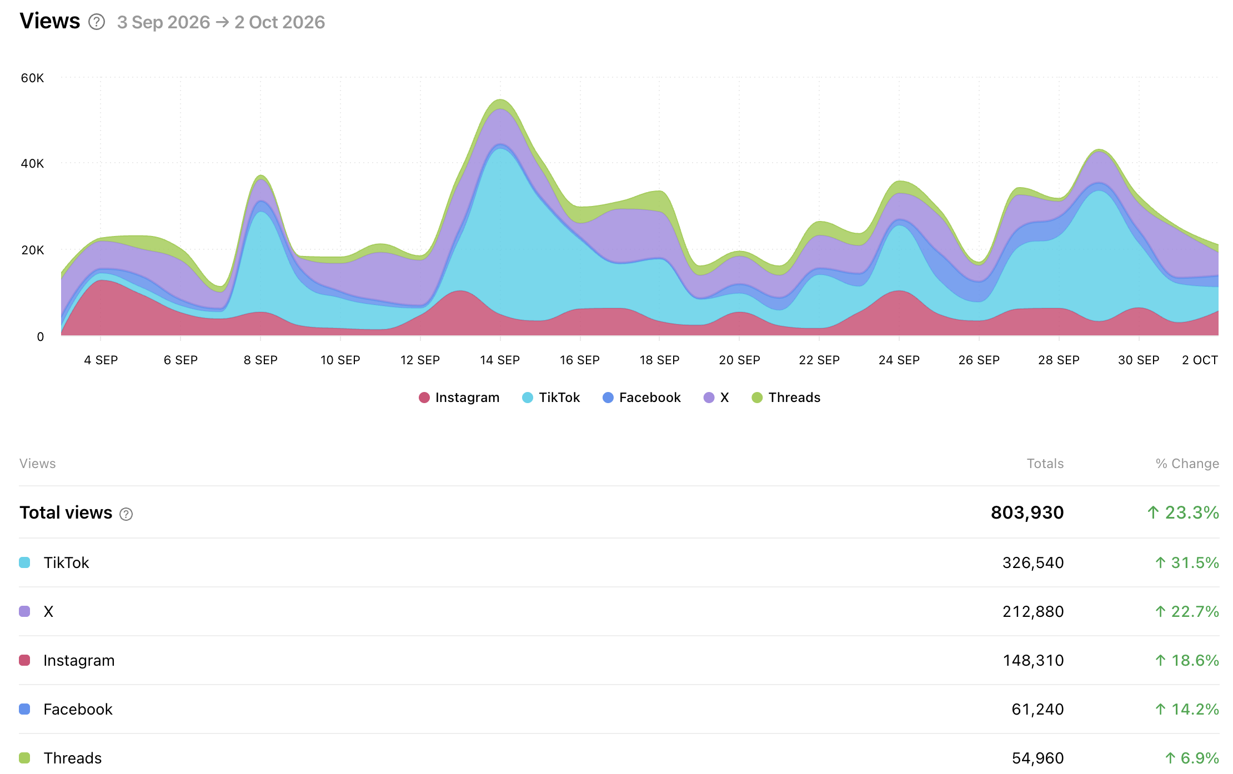Image resolution: width=1233 pixels, height=774 pixels.
Task: Click the 18 SEP axis label
Action: [659, 360]
